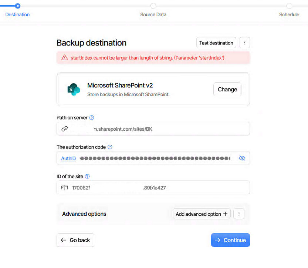Click the Go back button

75,240
